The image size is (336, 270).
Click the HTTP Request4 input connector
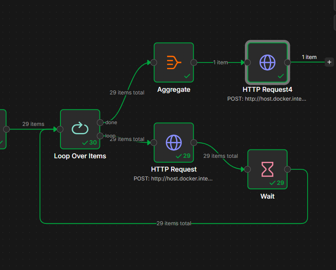[247, 63]
